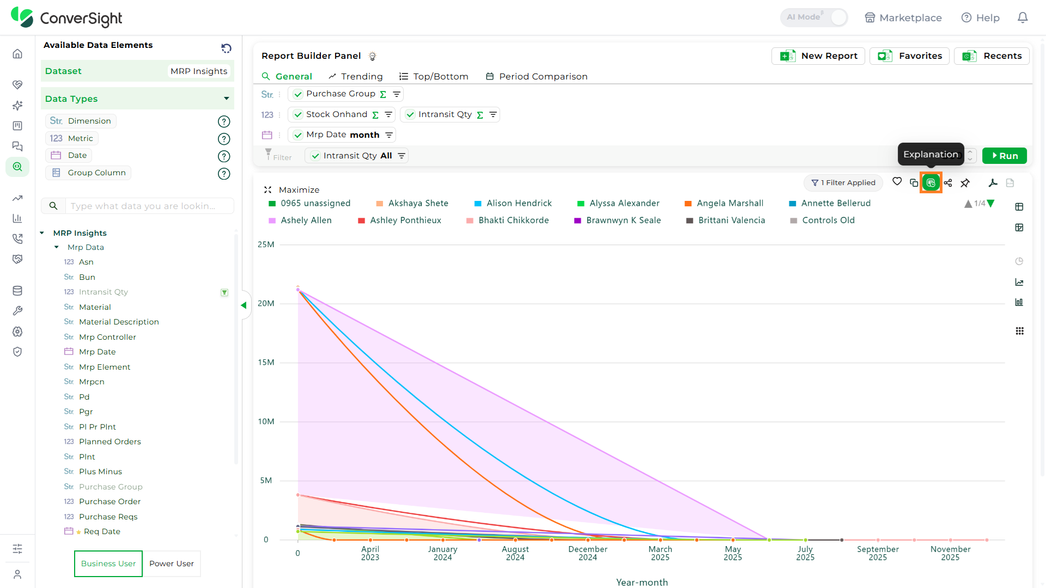The width and height of the screenshot is (1046, 588).
Task: Open the home icon in left sidebar
Action: coord(17,53)
